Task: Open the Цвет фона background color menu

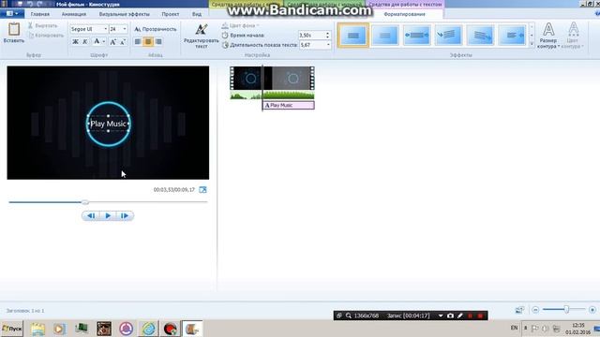Action: click(x=241, y=25)
